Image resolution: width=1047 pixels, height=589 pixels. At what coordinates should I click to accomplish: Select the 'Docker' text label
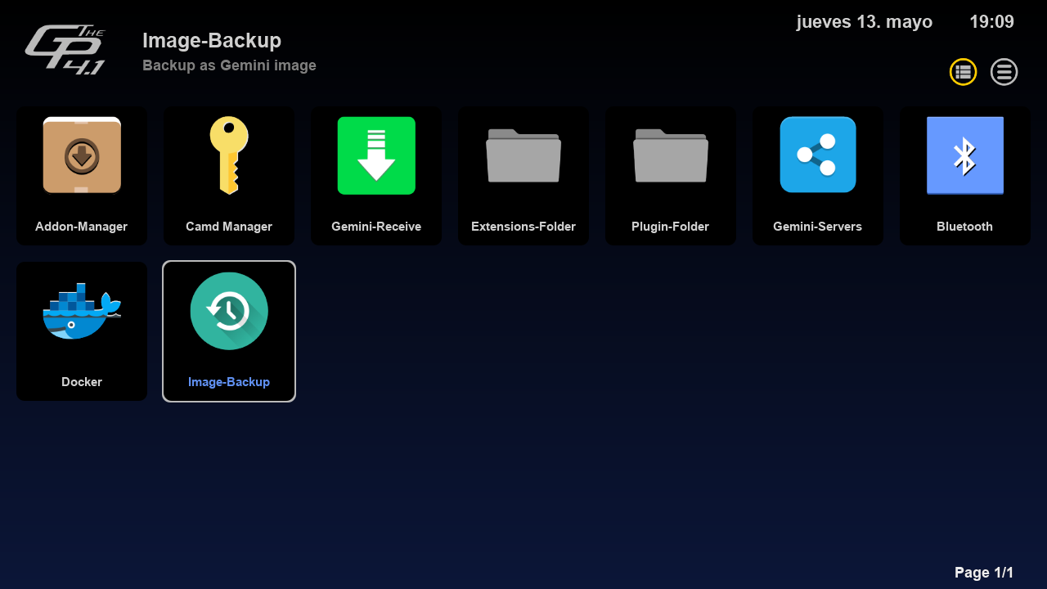coord(82,382)
